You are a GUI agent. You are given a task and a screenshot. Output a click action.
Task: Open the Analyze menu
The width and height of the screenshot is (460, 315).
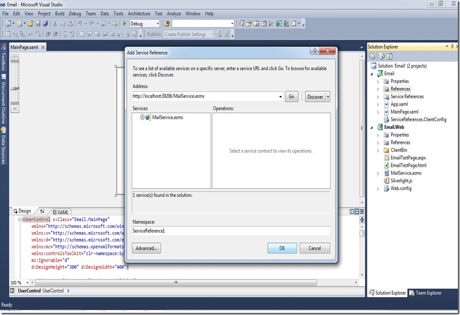174,14
